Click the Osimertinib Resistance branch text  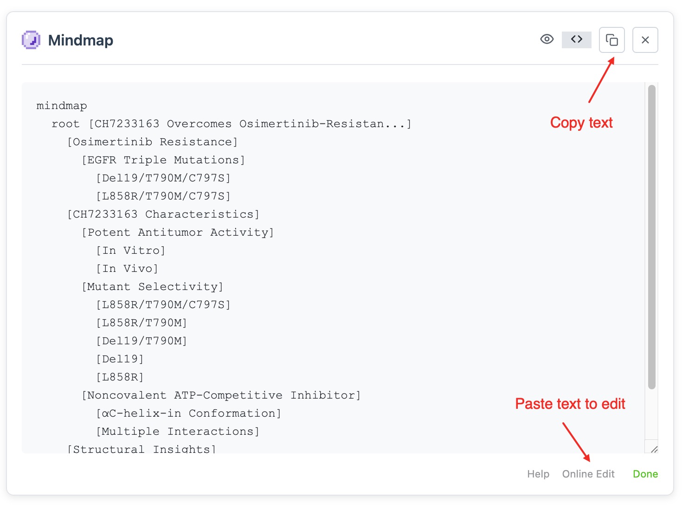point(152,142)
